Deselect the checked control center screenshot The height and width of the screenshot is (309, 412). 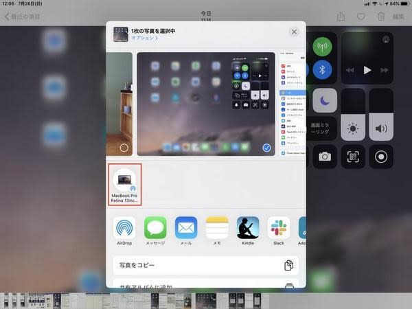coord(266,148)
